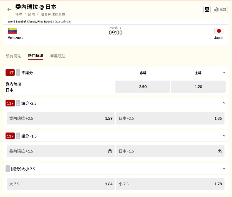Click the Japan flag icon
Screen dimensions: 232x197
pyautogui.click(x=219, y=31)
